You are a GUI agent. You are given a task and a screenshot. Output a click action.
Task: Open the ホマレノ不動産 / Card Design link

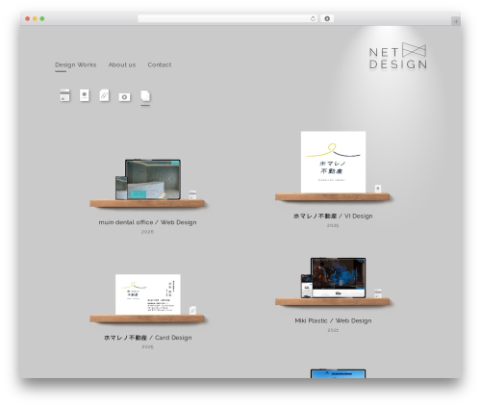tap(147, 338)
